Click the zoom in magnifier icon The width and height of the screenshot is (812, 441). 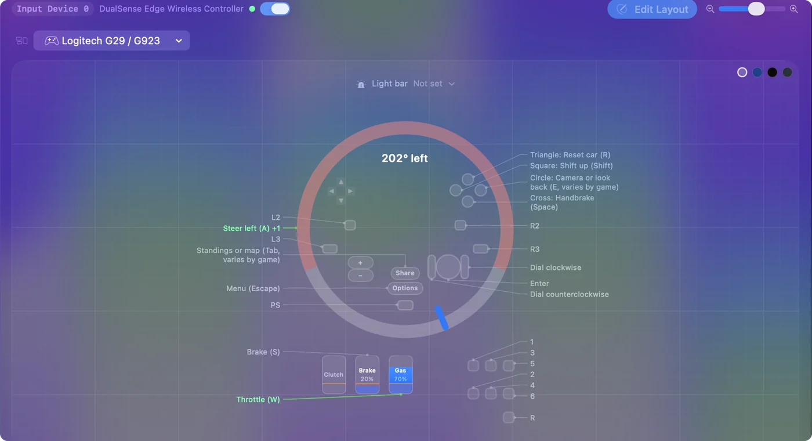(x=794, y=9)
